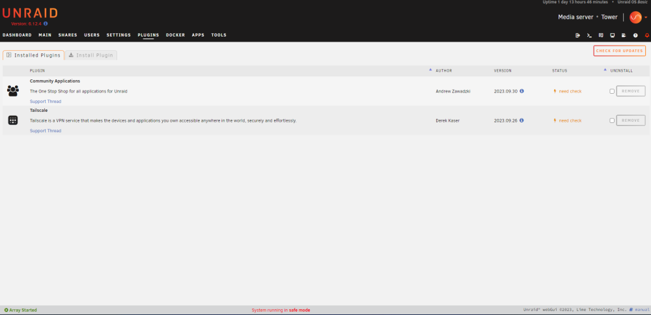
Task: Click the Check For Updates button
Action: click(x=620, y=51)
